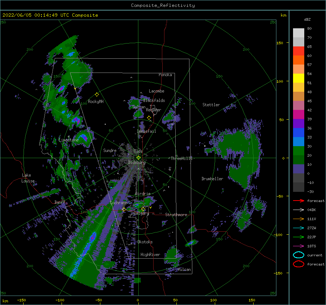
Task: Click the small storm cell southeast of Strathmore
Action: pyautogui.click(x=191, y=243)
